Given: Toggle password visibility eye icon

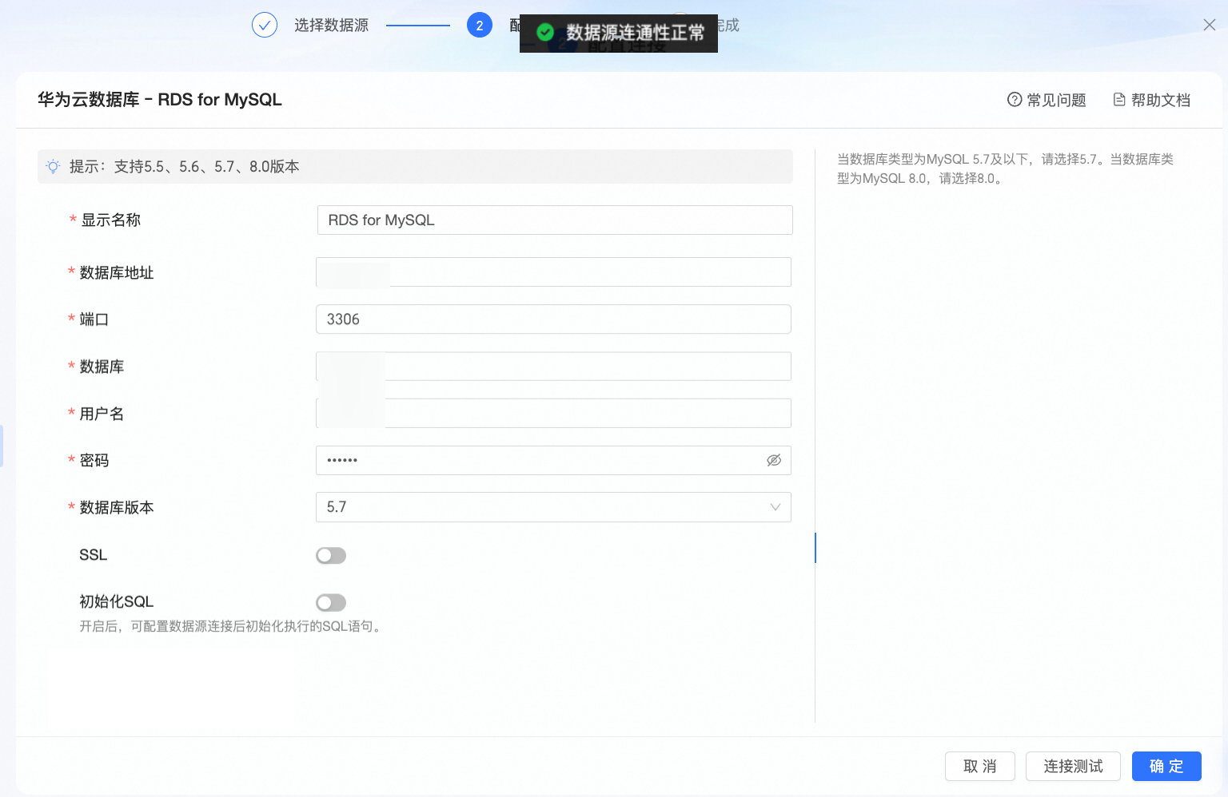Looking at the screenshot, I should coord(774,460).
